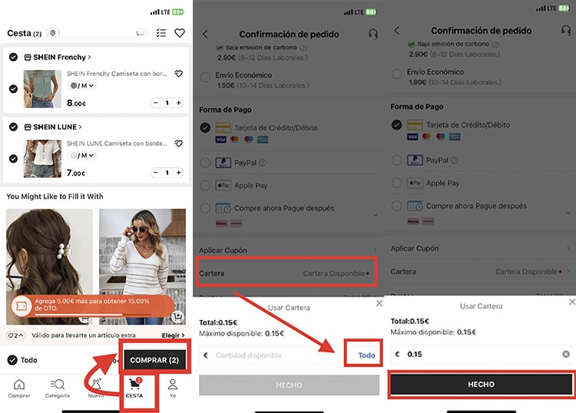Viewport: 576px width, 413px height.
Task: Go back from right Confirmación de pedido screen
Action: [x=397, y=31]
